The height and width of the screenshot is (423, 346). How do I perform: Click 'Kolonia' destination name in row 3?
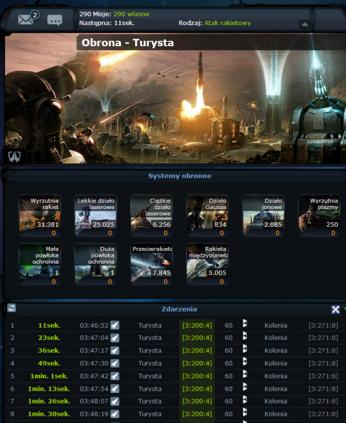tap(276, 351)
